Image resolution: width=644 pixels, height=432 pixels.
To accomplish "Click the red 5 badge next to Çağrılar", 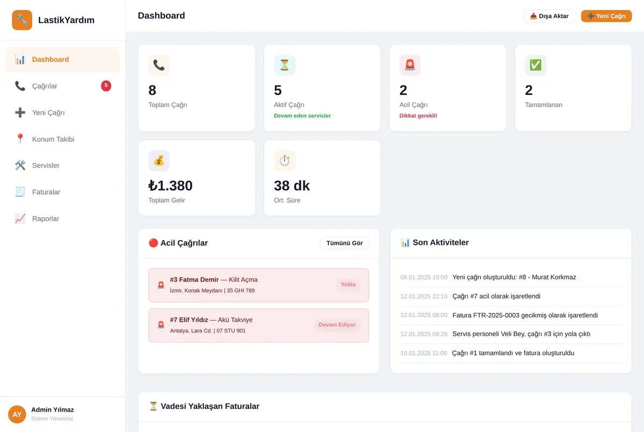I will pos(106,86).
